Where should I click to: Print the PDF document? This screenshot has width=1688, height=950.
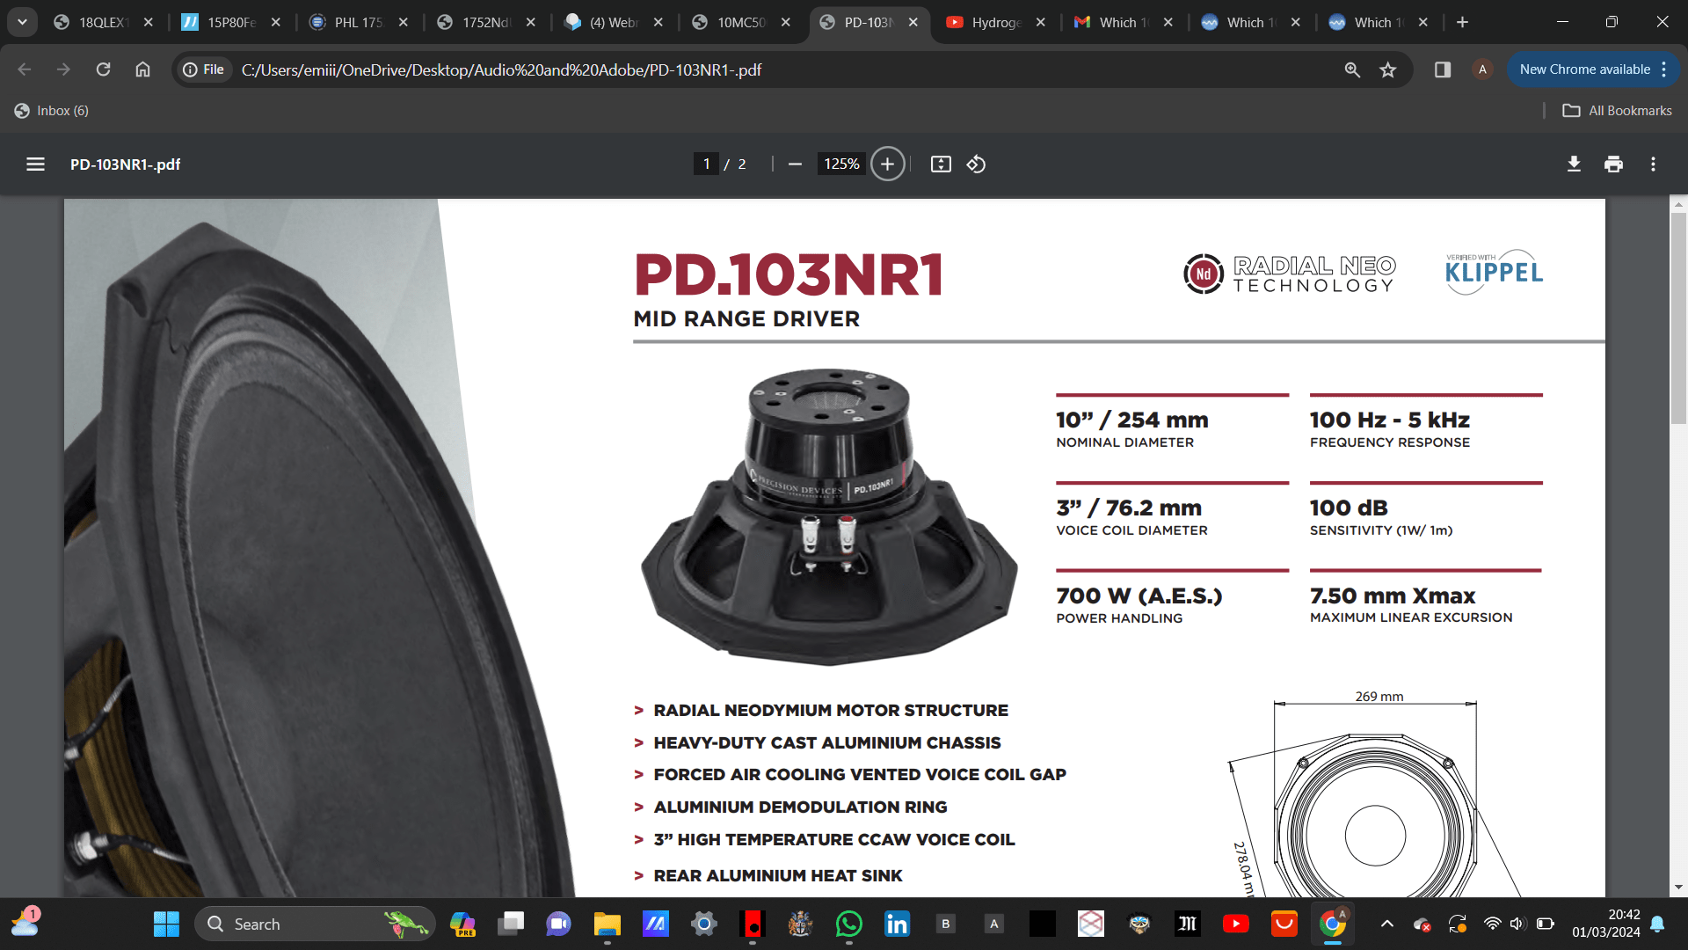(1613, 164)
